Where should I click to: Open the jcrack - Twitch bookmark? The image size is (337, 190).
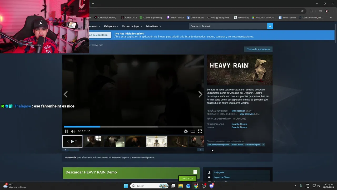pos(175,18)
